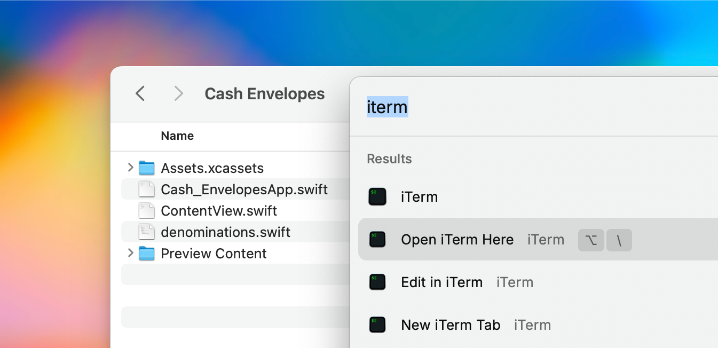Choose the iTerm app result

538,196
